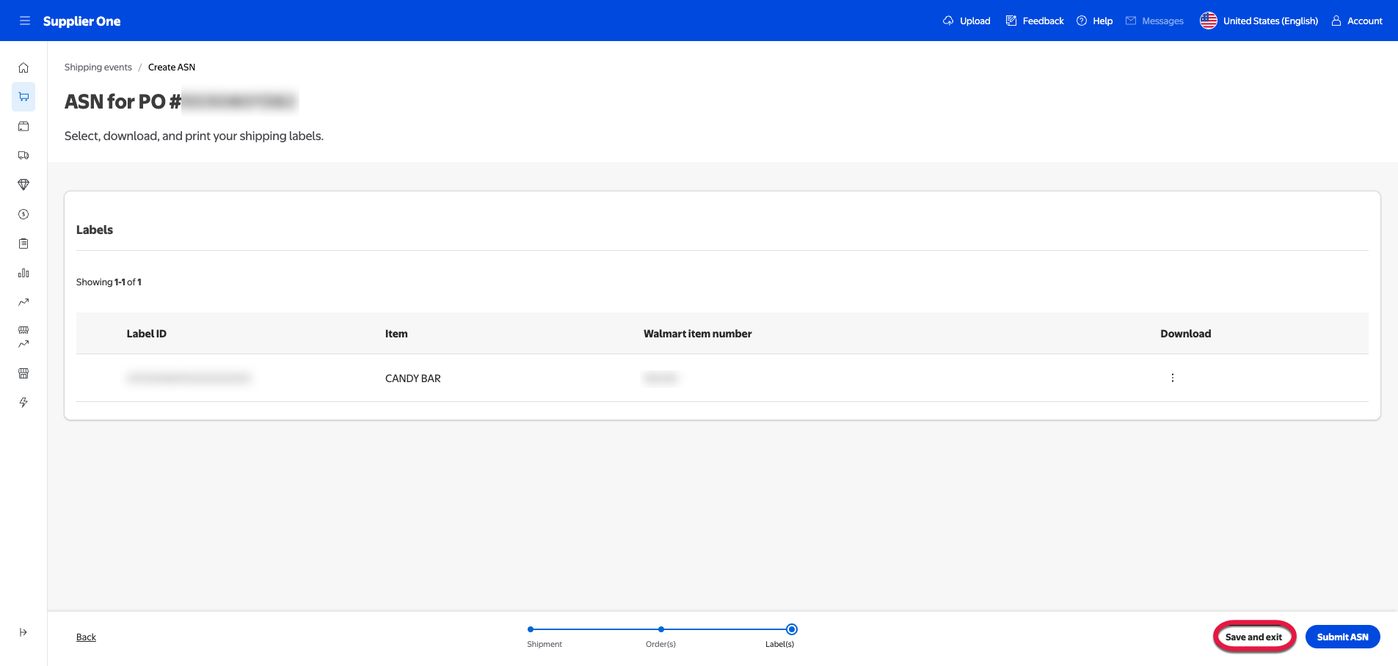Open the clipboard sidebar icon
Screen dimensions: 1398x666
(23, 244)
